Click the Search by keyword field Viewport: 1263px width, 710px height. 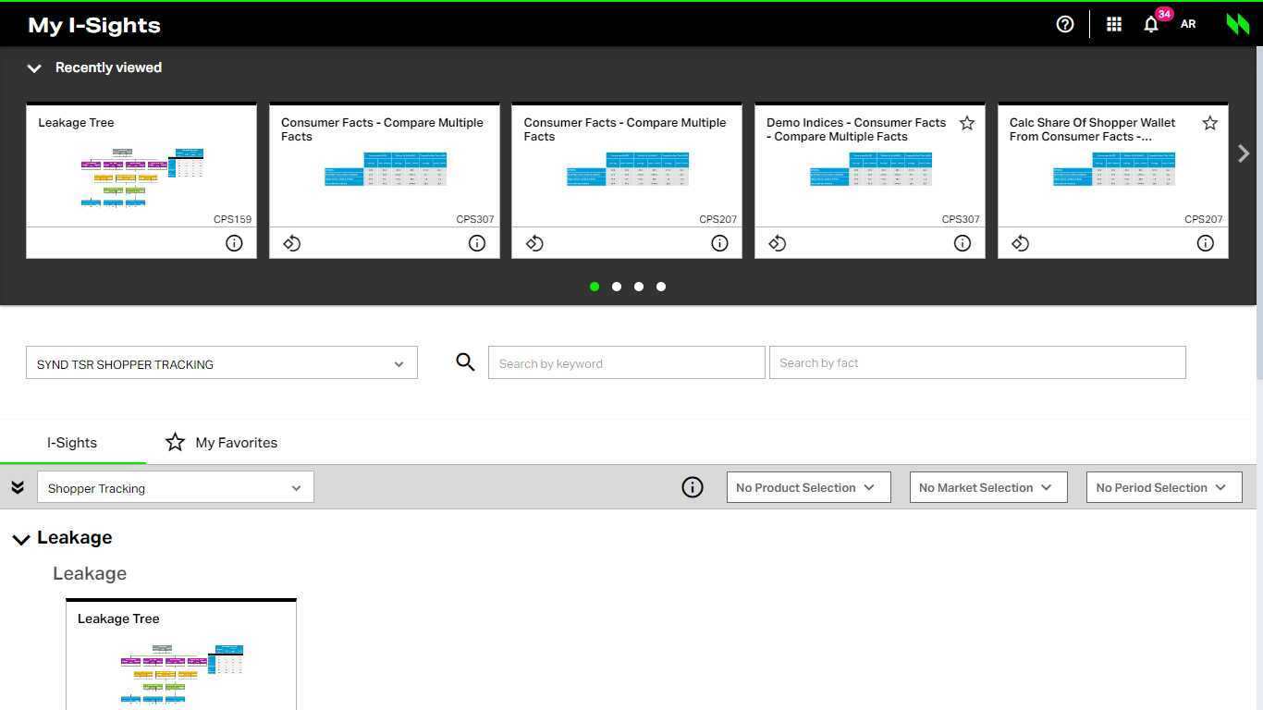[x=627, y=362]
